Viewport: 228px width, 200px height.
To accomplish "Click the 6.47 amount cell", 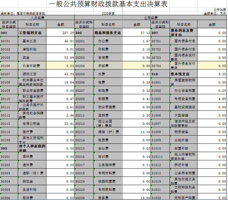I will coord(60,98).
